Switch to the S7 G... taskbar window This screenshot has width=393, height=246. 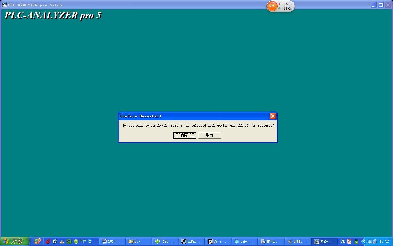(218, 241)
